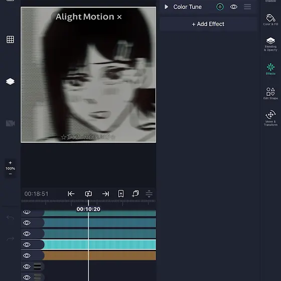Click the Add Effect button
The image size is (281, 281).
point(208,24)
